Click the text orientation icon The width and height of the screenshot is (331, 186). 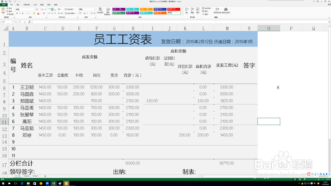(59, 9)
